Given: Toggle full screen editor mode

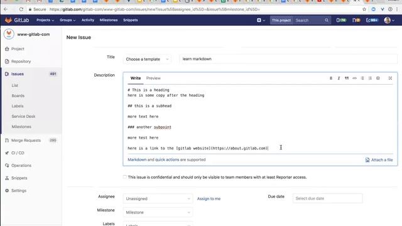Looking at the screenshot, I should pyautogui.click(x=390, y=78).
